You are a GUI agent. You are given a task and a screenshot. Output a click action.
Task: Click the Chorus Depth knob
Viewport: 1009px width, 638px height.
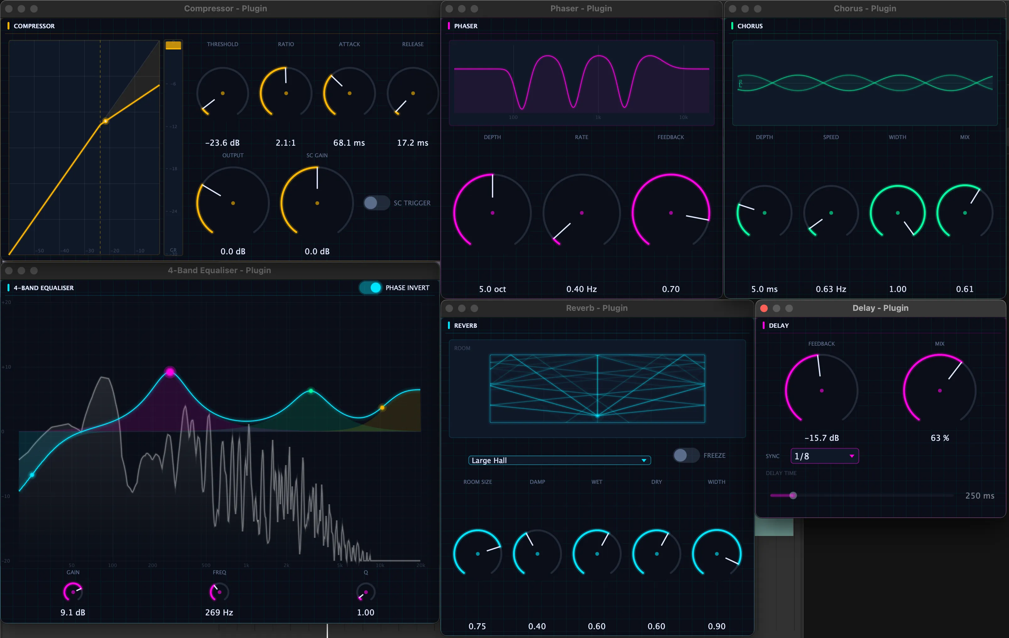click(764, 213)
